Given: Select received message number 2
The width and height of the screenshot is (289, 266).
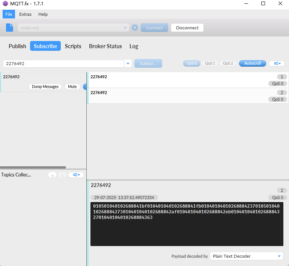Looking at the screenshot, I should click(x=188, y=96).
